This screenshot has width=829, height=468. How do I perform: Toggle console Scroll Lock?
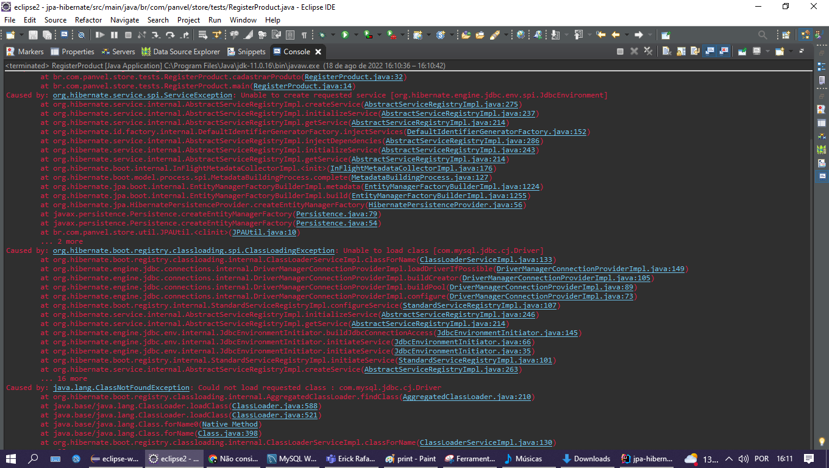coord(681,51)
